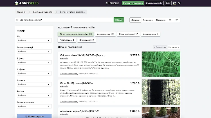
Task: Open the black bird net thumbnail
Action: point(161,92)
